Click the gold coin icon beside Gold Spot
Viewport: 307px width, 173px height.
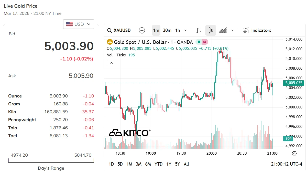[109, 42]
